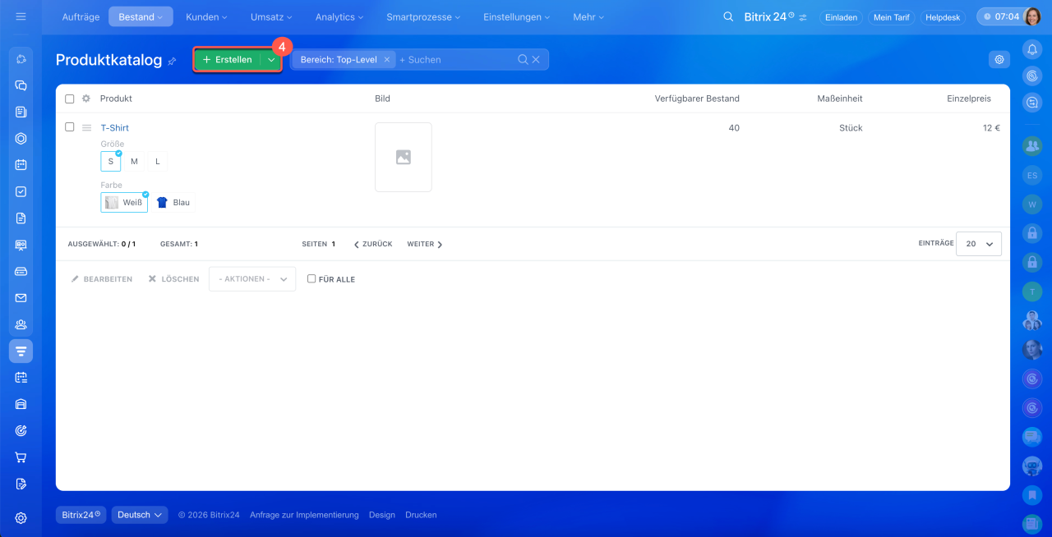Click the green Erstellen button
The height and width of the screenshot is (537, 1052).
point(228,60)
